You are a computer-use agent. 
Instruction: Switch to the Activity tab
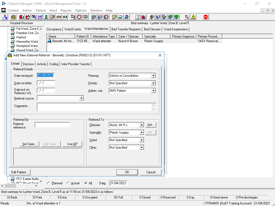(42, 64)
